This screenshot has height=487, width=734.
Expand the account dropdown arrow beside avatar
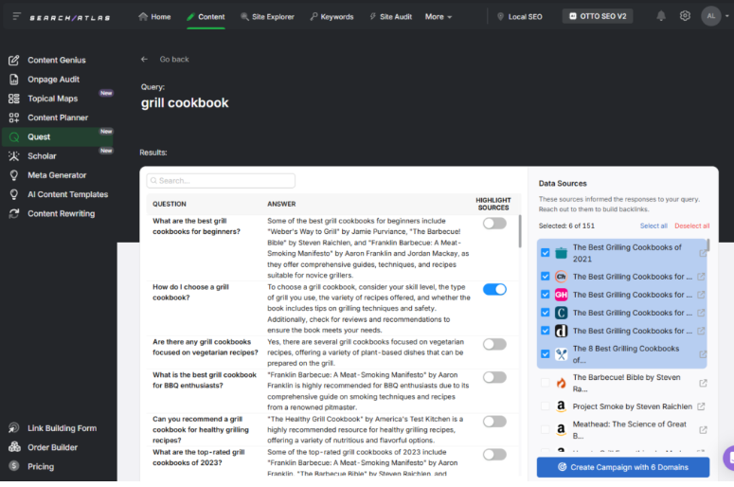[727, 16]
